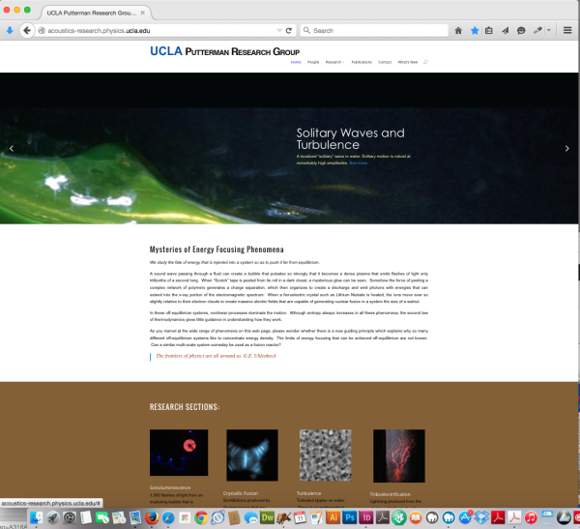This screenshot has width=580, height=529.
Task: Open iTunes music icon in the dock
Action: point(531,517)
